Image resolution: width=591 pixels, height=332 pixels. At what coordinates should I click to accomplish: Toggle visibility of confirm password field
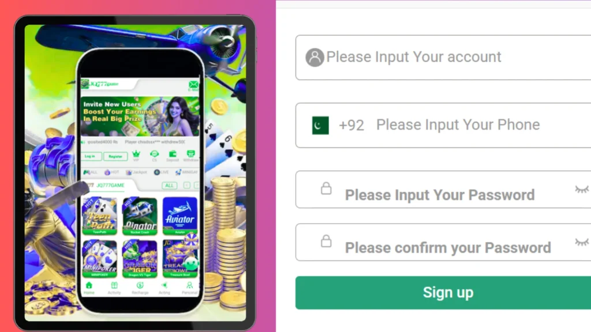tap(582, 242)
